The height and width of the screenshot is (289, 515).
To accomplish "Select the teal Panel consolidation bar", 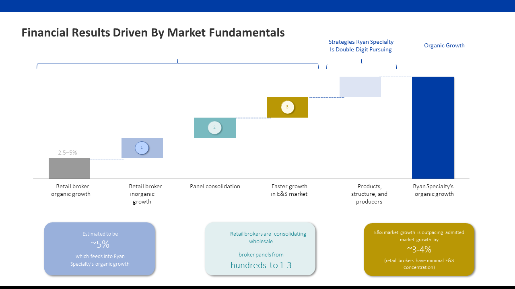I will (x=215, y=128).
